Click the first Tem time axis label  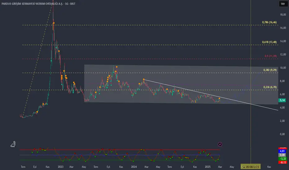pos(23,167)
